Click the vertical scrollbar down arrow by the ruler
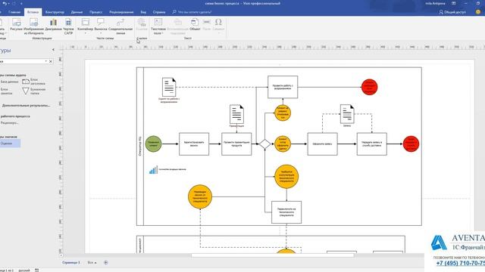The width and height of the screenshot is (485, 272). 61,255
